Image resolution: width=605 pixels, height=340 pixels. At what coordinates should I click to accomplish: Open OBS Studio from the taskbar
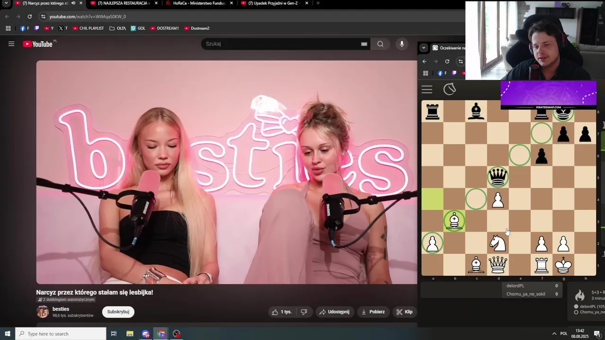(177, 334)
